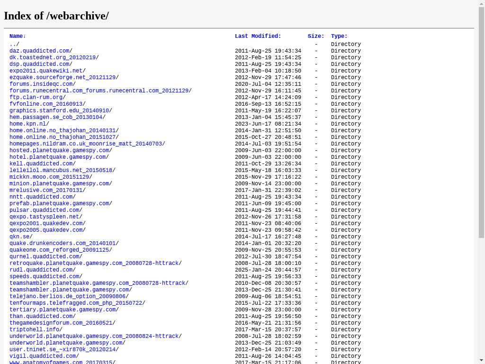Open dsp.quaddicted.com directory
The width and height of the screenshot is (485, 364).
click(39, 64)
